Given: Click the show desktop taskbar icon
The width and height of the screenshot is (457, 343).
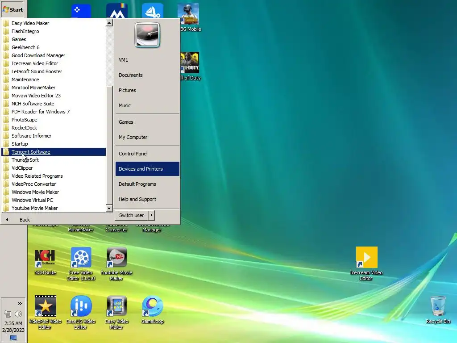Looking at the screenshot, I should coord(13,338).
